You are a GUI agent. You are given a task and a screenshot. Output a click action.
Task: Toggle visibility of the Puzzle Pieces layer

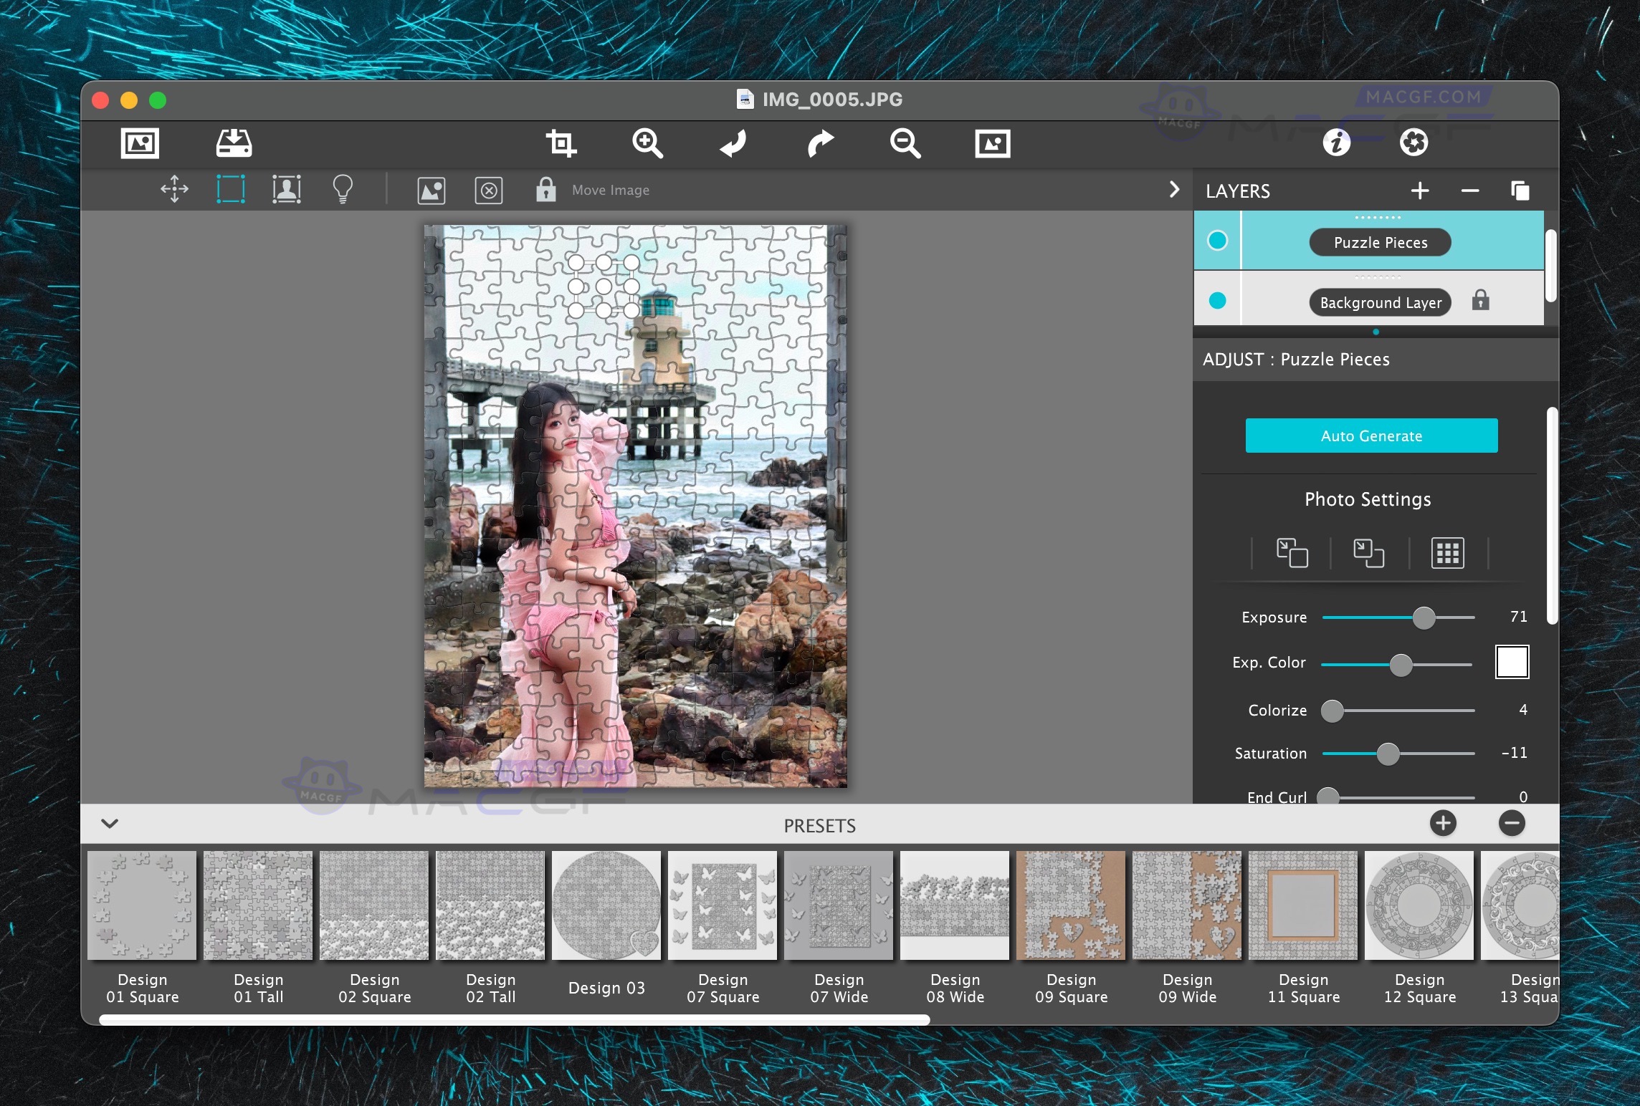coord(1217,241)
